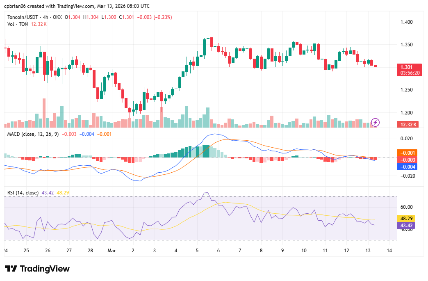Open the OKX exchange name in the header
428x281 pixels.
[57, 17]
